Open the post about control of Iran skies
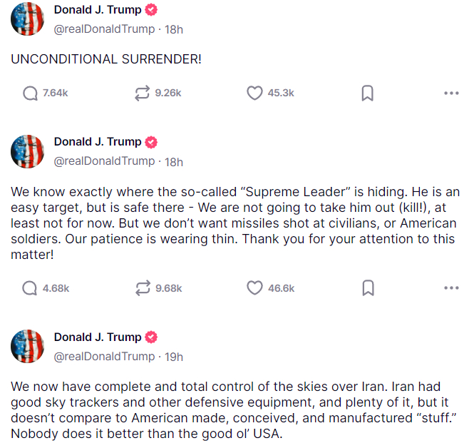The image size is (469, 448). 234,410
